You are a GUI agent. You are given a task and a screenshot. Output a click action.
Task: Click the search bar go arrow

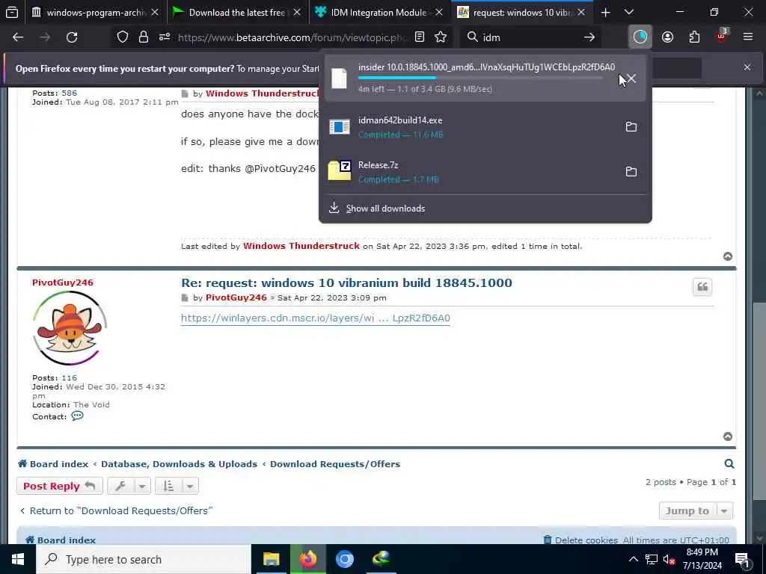pyautogui.click(x=589, y=37)
